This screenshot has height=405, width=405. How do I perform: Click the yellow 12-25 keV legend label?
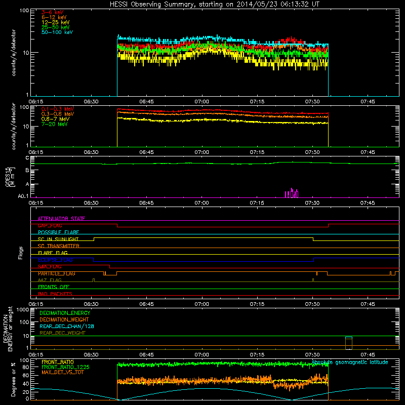click(x=56, y=22)
